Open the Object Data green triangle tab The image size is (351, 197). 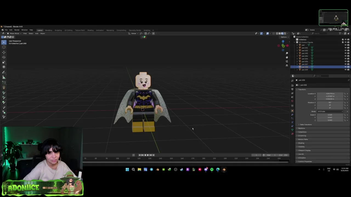(292, 130)
